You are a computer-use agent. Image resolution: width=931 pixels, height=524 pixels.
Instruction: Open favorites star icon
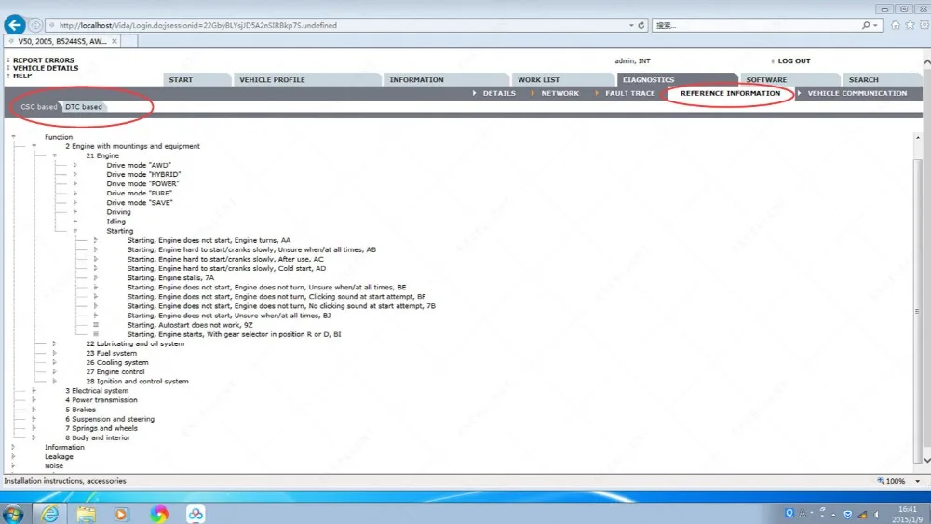(910, 25)
